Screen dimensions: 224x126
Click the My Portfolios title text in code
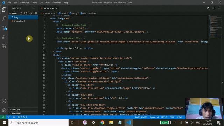point(73,48)
